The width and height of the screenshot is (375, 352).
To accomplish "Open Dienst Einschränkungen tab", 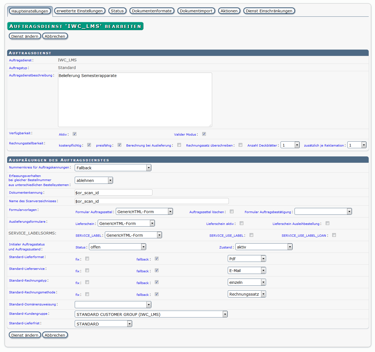I will (x=269, y=11).
